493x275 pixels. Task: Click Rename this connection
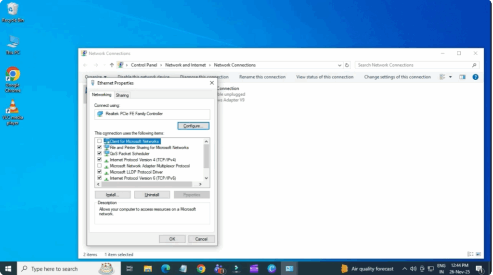(262, 77)
